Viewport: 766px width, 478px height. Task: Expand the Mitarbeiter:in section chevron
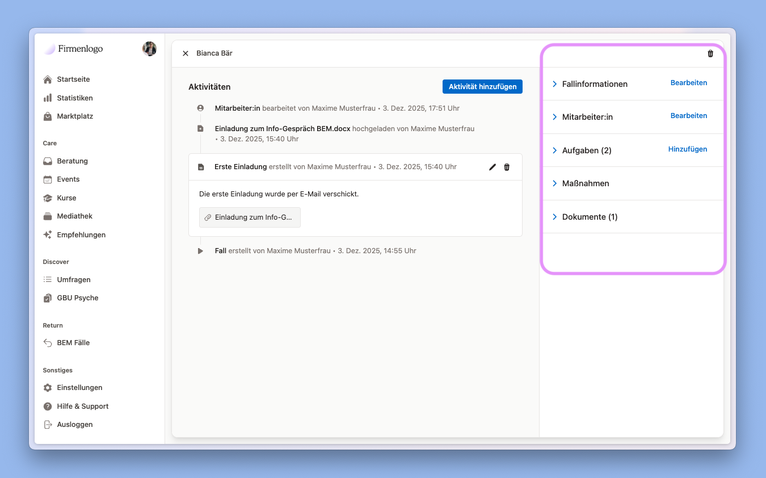[555, 117]
